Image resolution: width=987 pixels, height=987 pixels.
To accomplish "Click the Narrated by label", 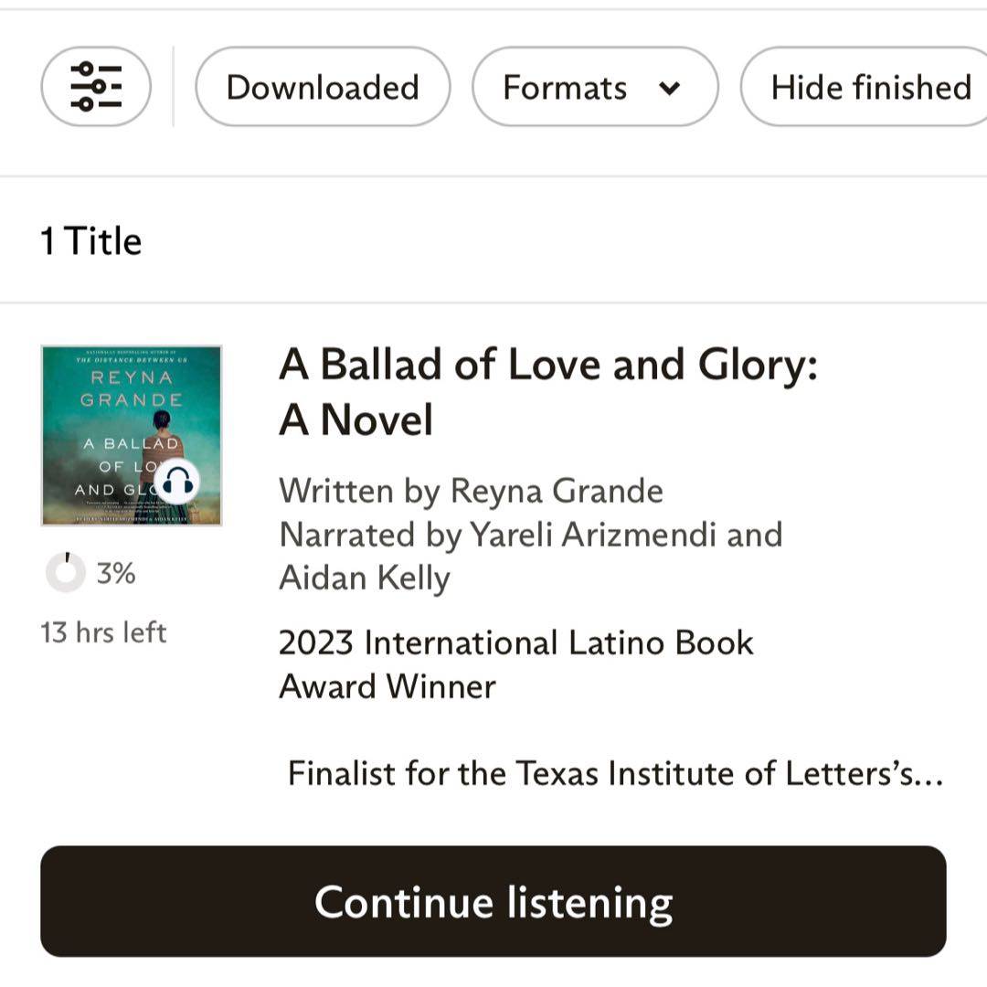I will click(x=370, y=535).
